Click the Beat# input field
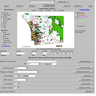Screen dimensions: 96x96 coord(32,76)
